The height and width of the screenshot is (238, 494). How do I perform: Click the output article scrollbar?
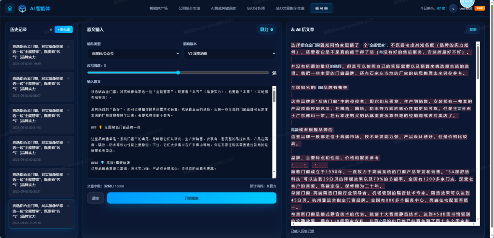coord(478,132)
